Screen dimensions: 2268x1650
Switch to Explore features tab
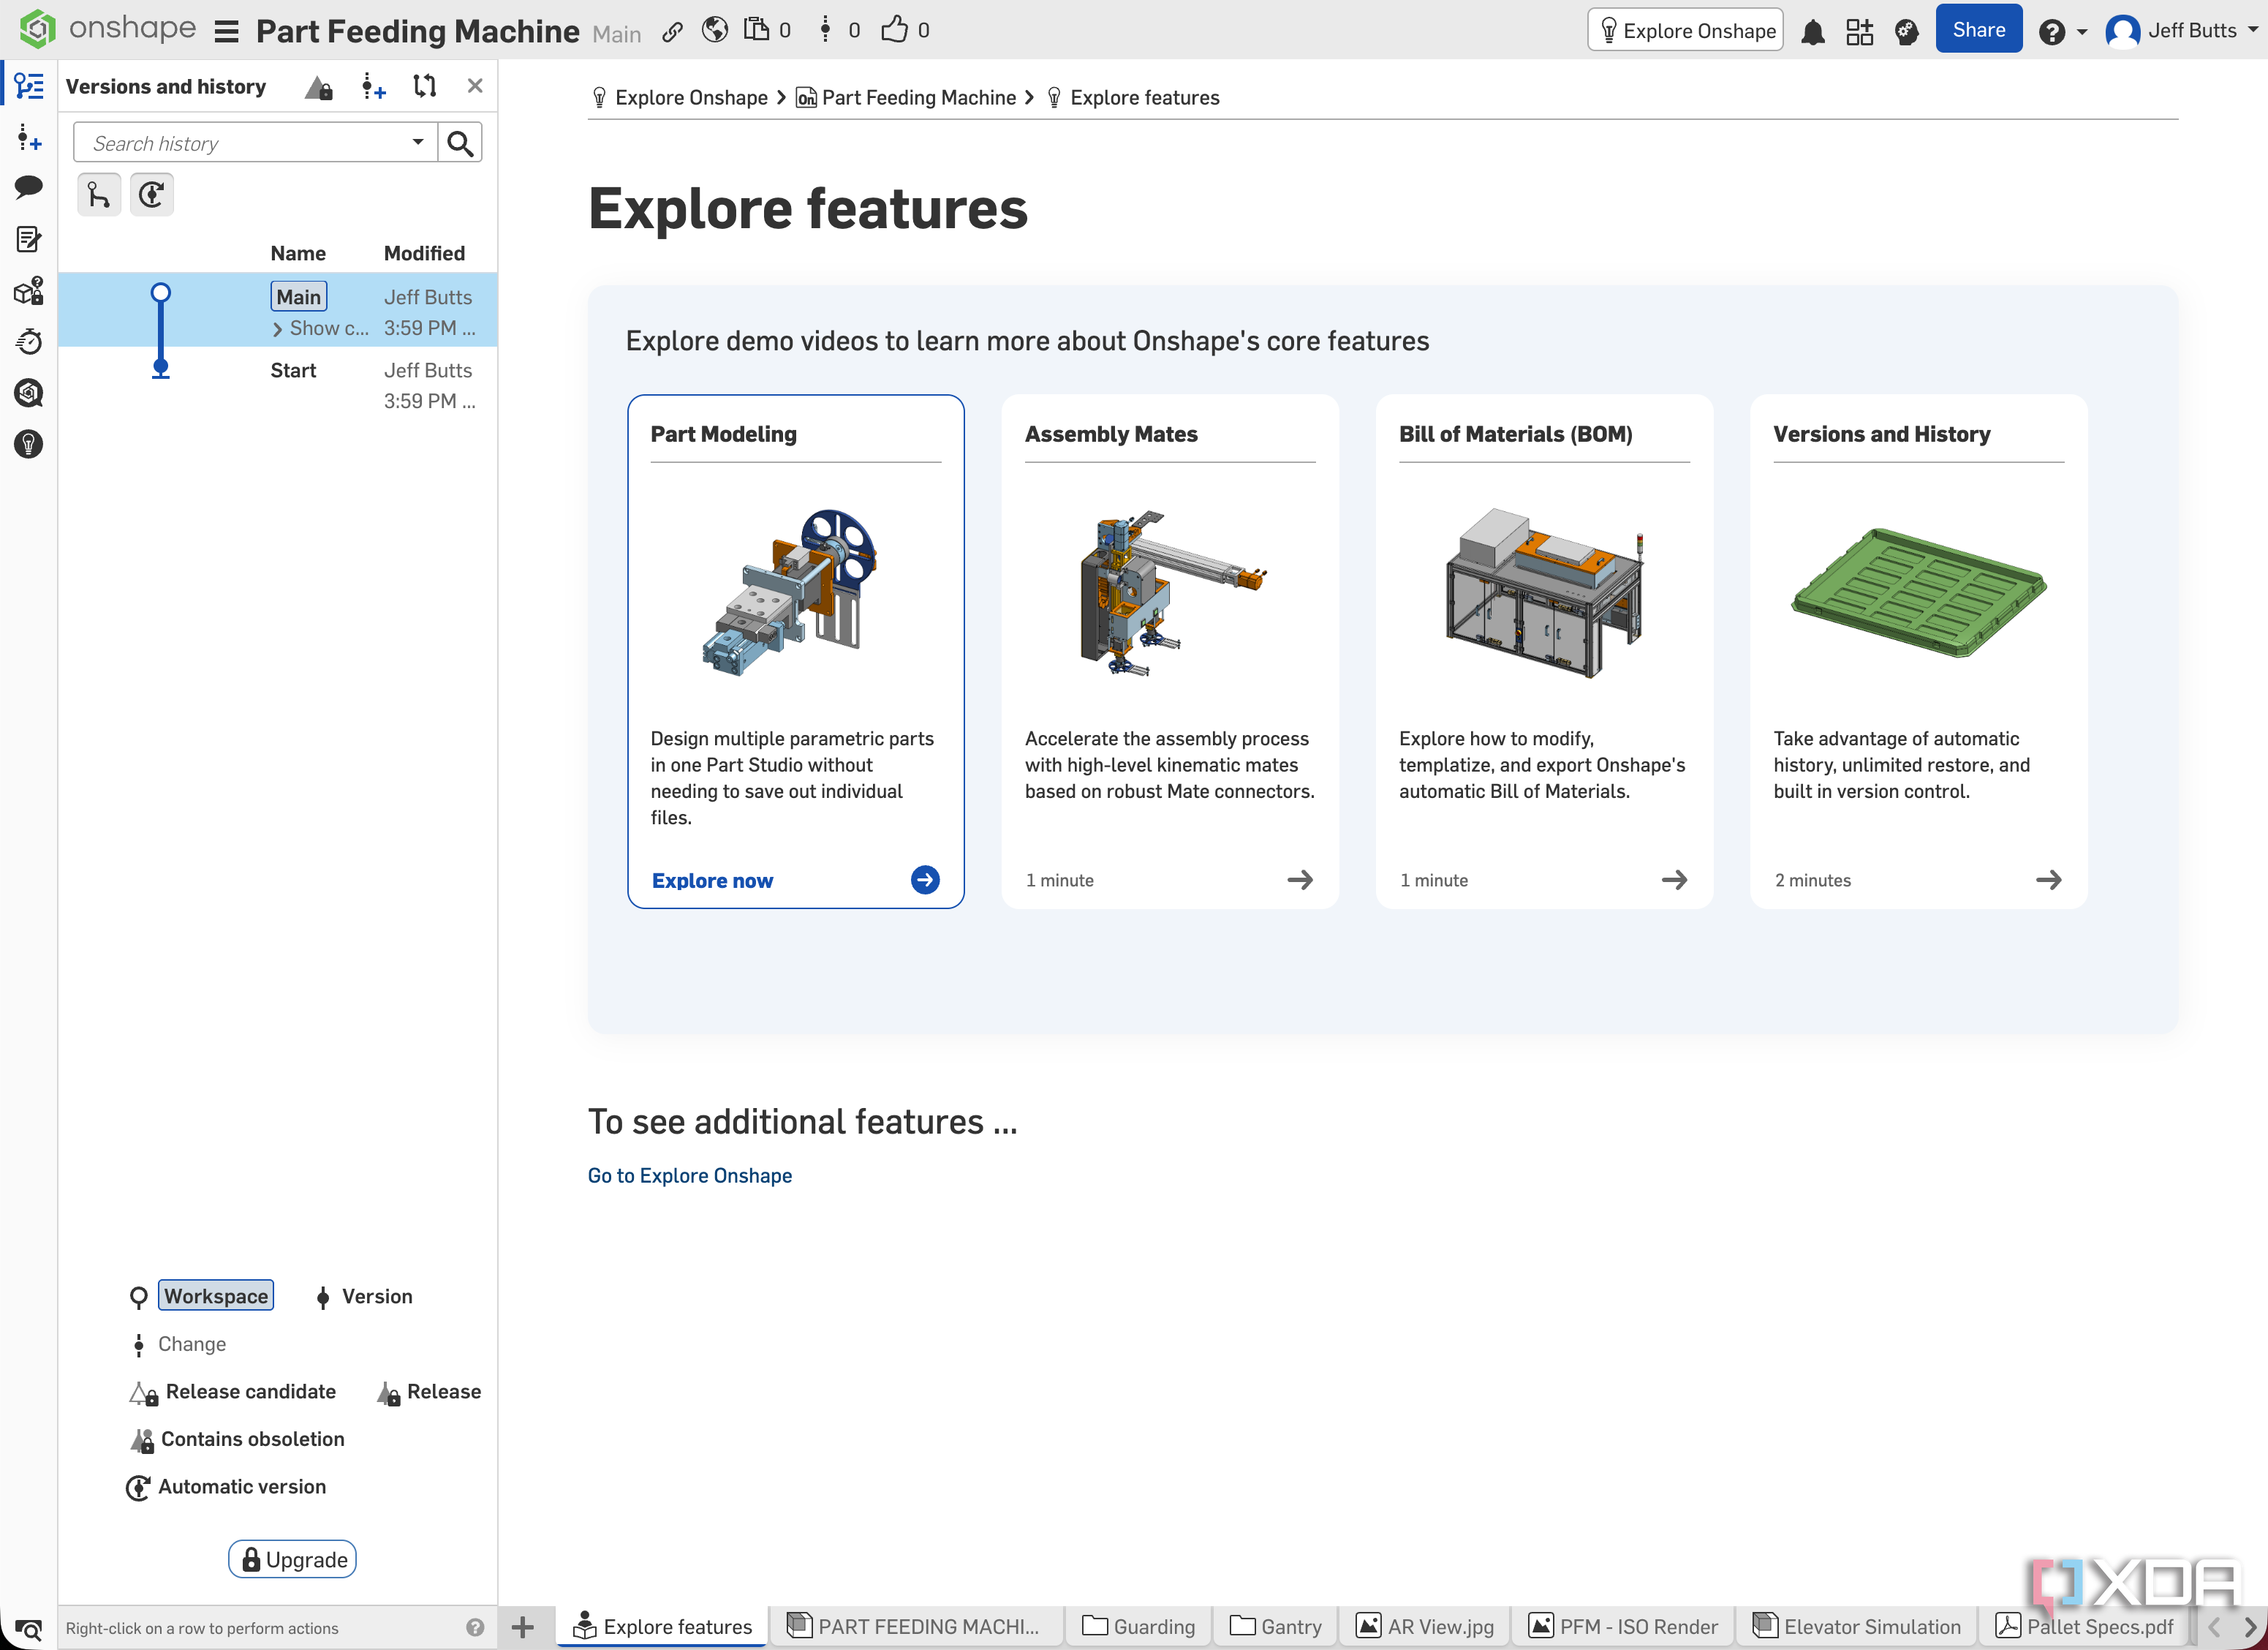click(662, 1627)
